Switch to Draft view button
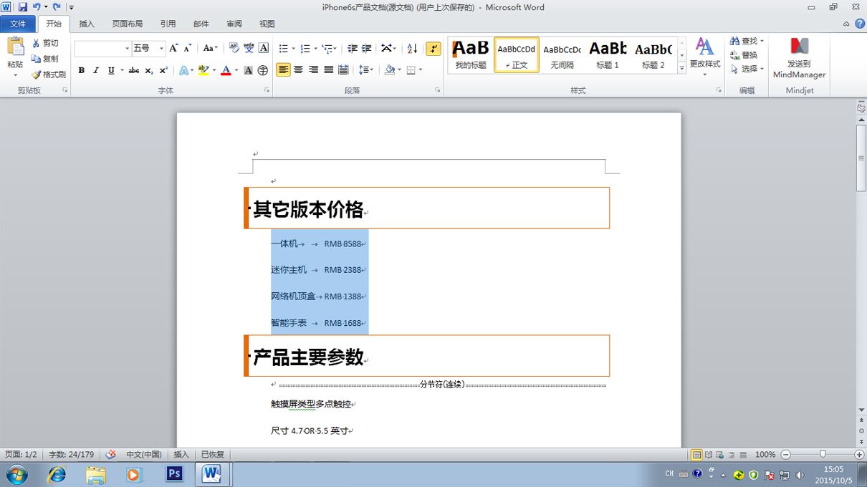867x487 pixels. click(743, 455)
